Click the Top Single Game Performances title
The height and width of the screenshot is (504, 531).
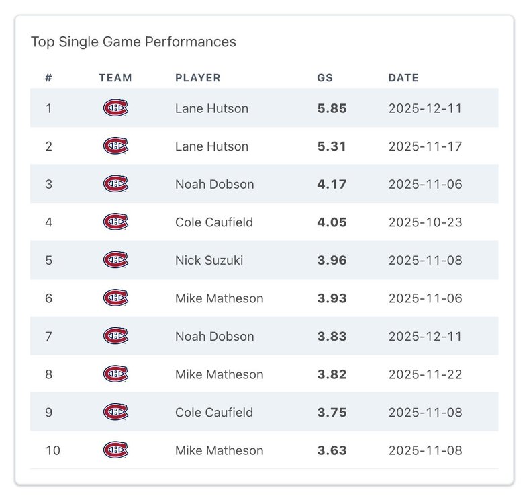(134, 42)
